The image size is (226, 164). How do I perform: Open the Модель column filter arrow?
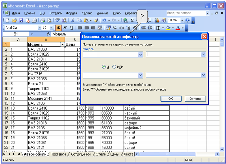click(x=62, y=45)
